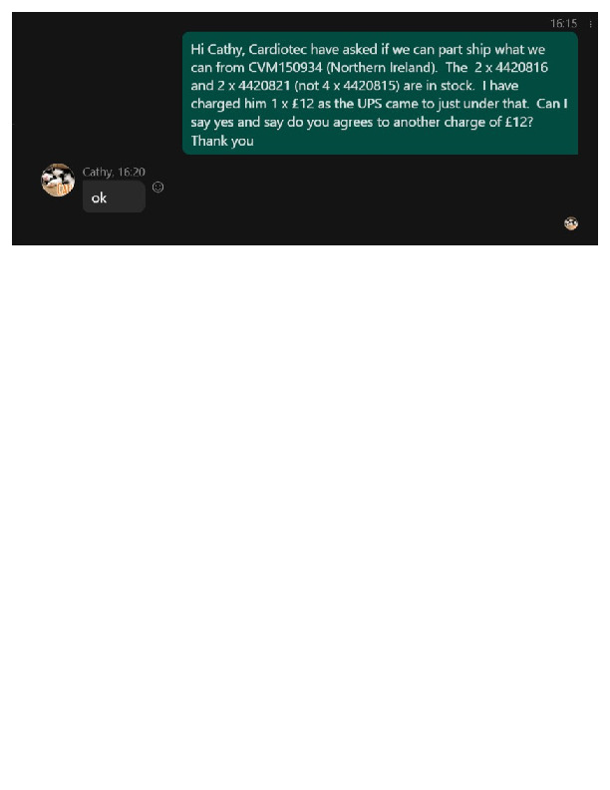Click the small read-receipt avatar
This screenshot has height=790, width=610.
571,223
